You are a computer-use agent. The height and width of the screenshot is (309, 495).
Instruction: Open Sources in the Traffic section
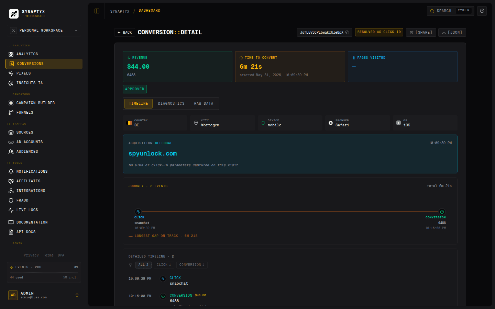tap(44, 133)
